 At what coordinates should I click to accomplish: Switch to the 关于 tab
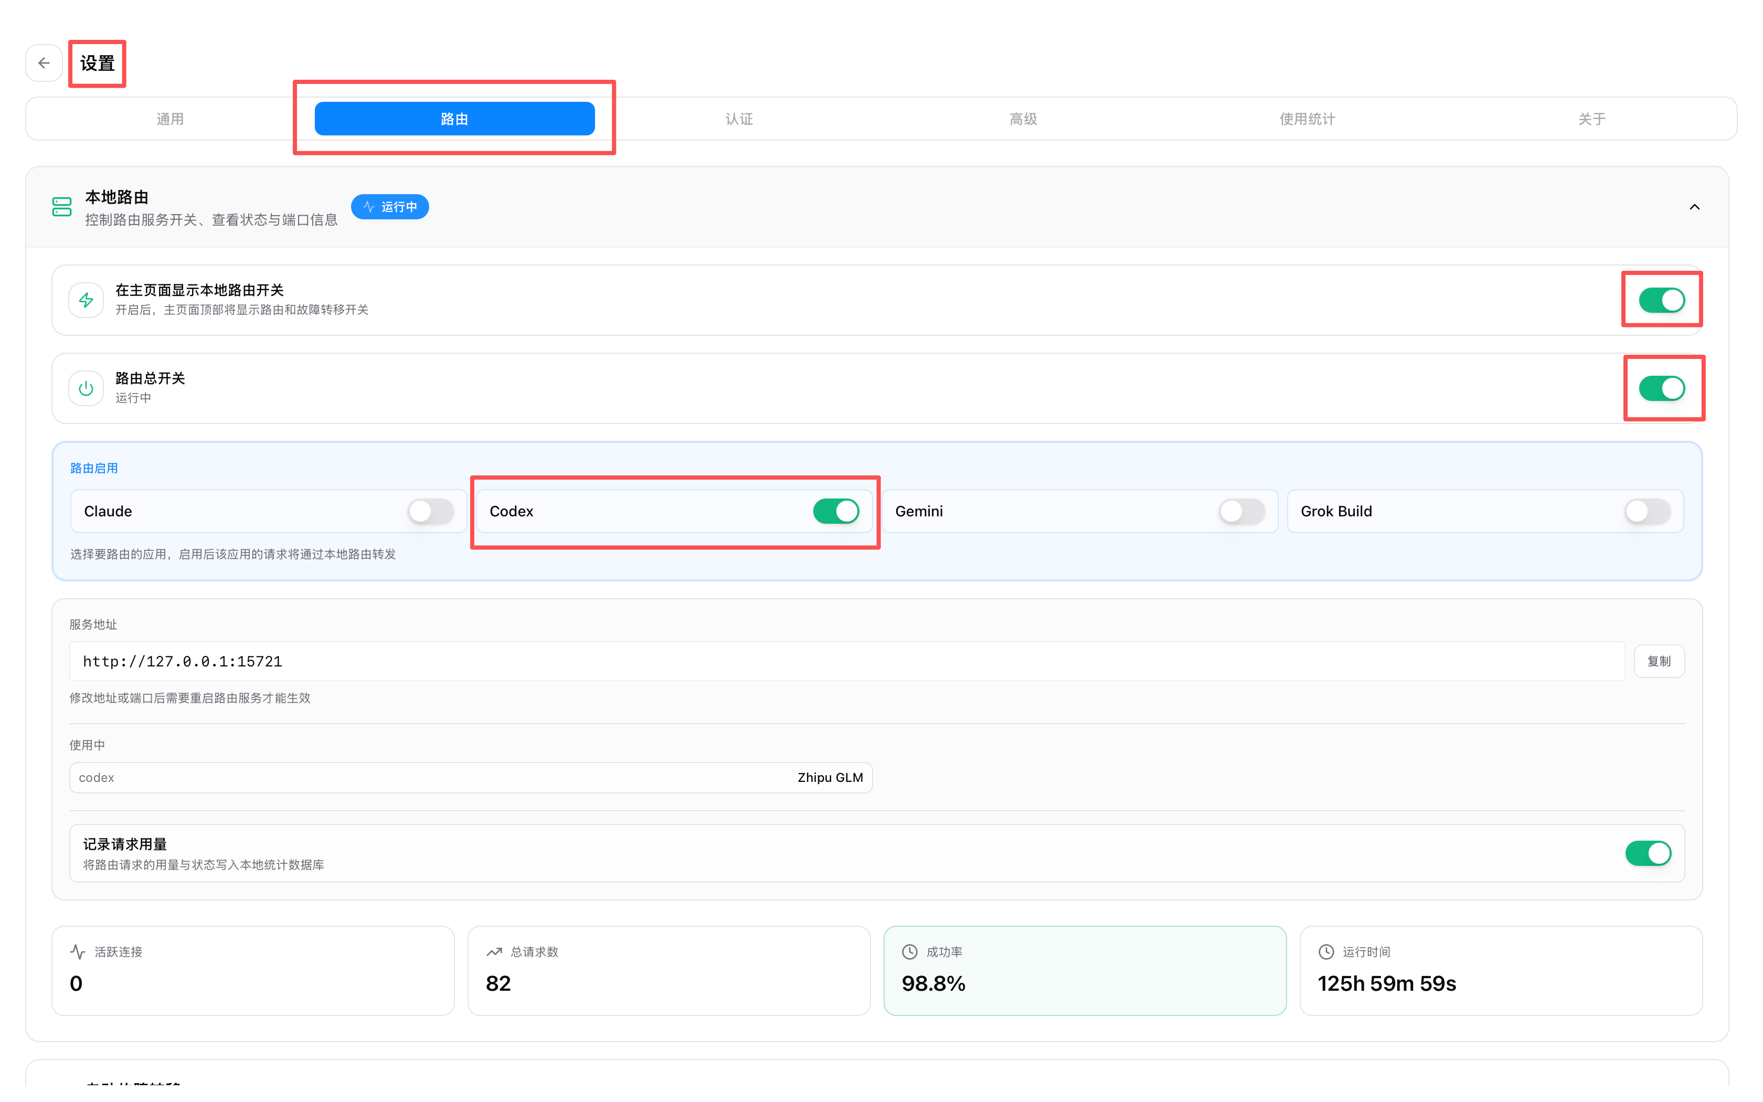[1592, 119]
